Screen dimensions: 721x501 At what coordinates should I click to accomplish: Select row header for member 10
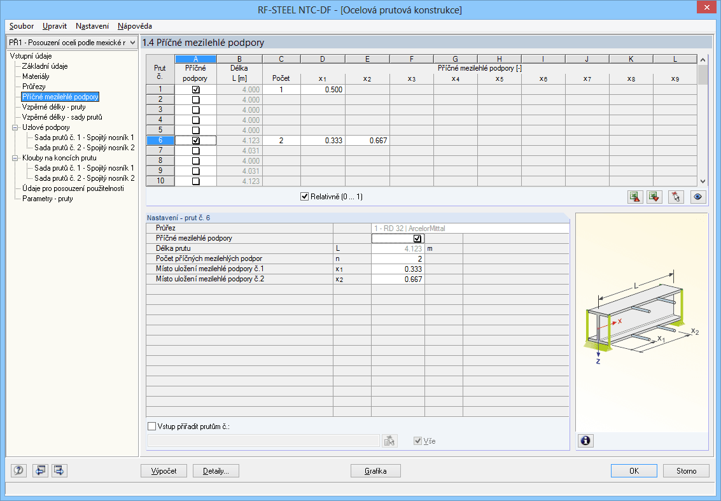coord(160,181)
